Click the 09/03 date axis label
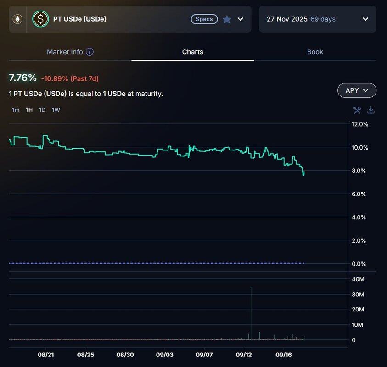Screen dimensions: 387x367 pyautogui.click(x=165, y=355)
